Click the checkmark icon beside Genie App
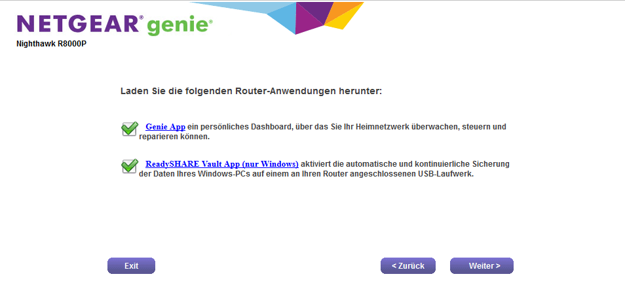This screenshot has width=625, height=287. point(130,129)
